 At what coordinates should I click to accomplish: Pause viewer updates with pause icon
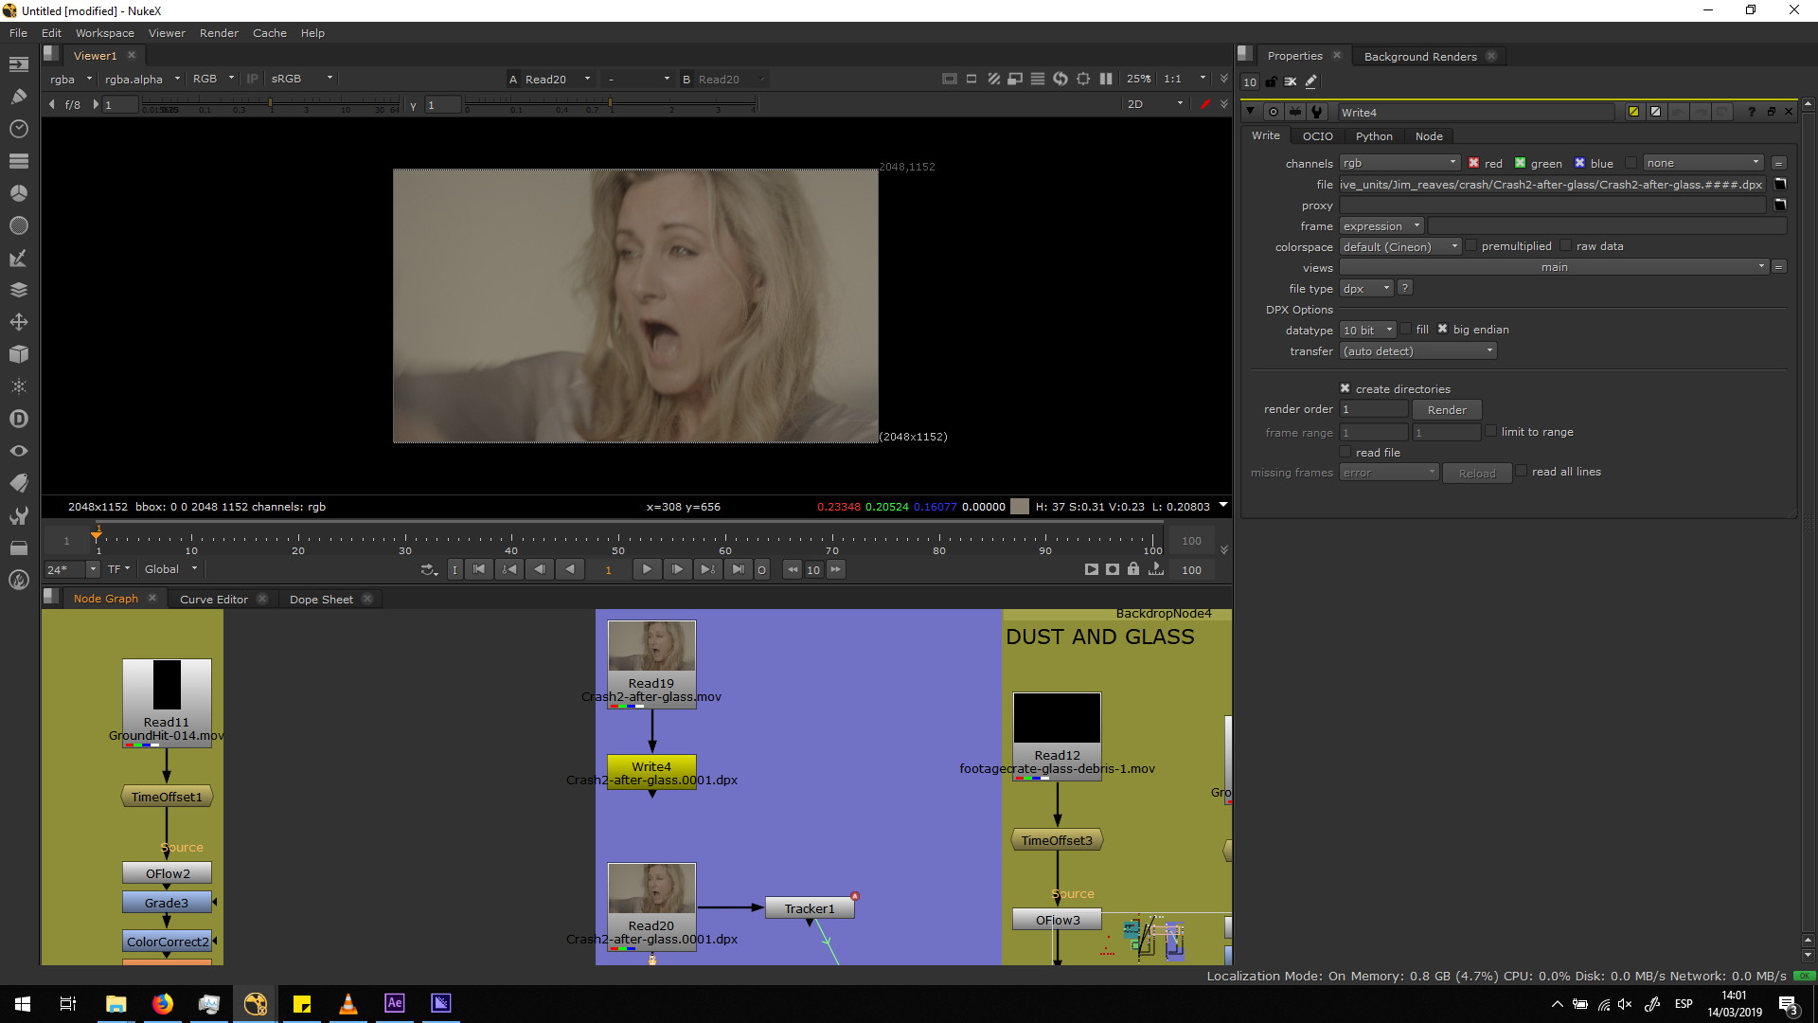pos(1106,79)
